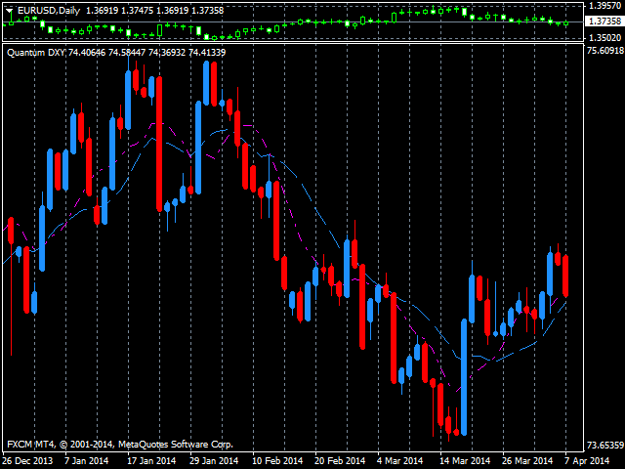Click the 20 Feb 2014 date label

pos(340,461)
